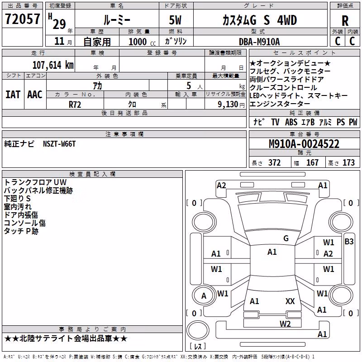
Task: Select the car name ルーミー
Action: pyautogui.click(x=117, y=20)
